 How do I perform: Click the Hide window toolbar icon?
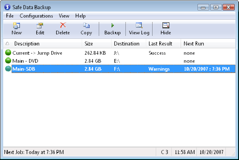(x=166, y=26)
